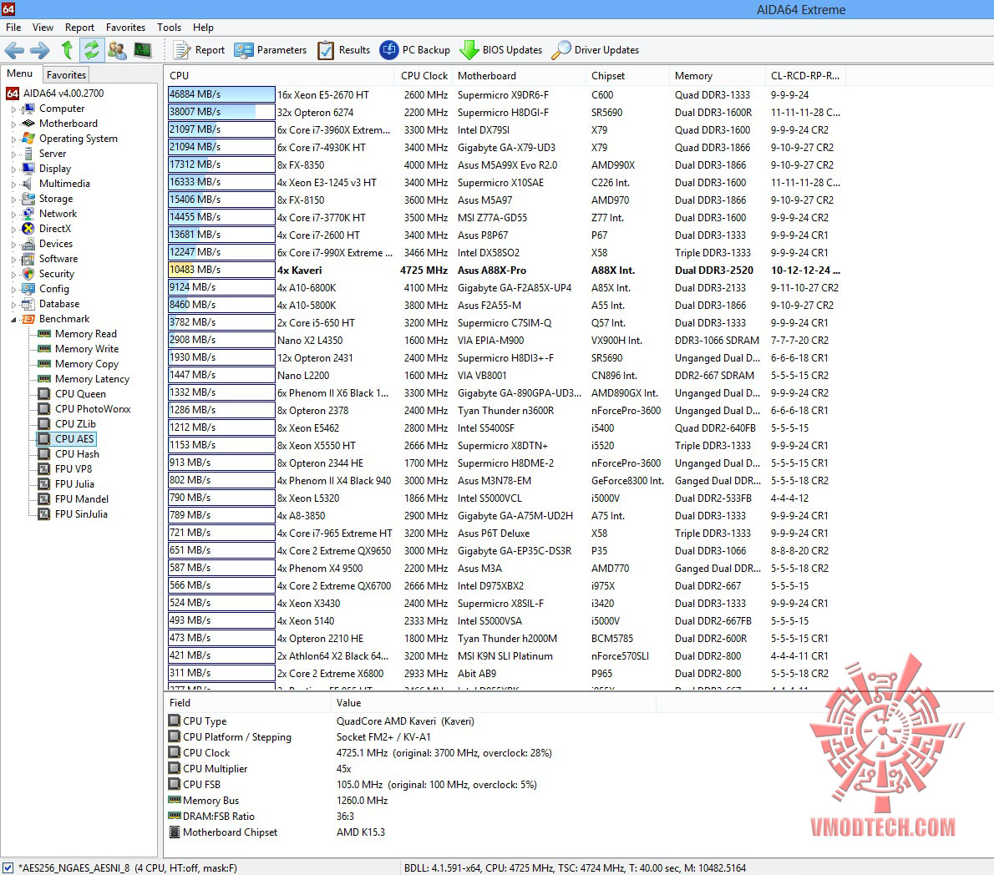The height and width of the screenshot is (875, 994).
Task: Open PC Backup from the toolbar
Action: click(415, 50)
